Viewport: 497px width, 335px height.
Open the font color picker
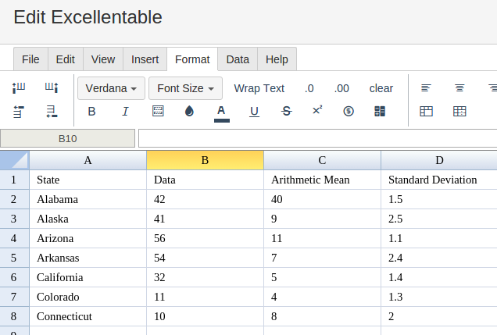coord(221,112)
